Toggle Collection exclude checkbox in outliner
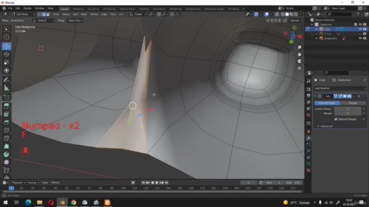The height and width of the screenshot is (207, 369). tap(356, 24)
